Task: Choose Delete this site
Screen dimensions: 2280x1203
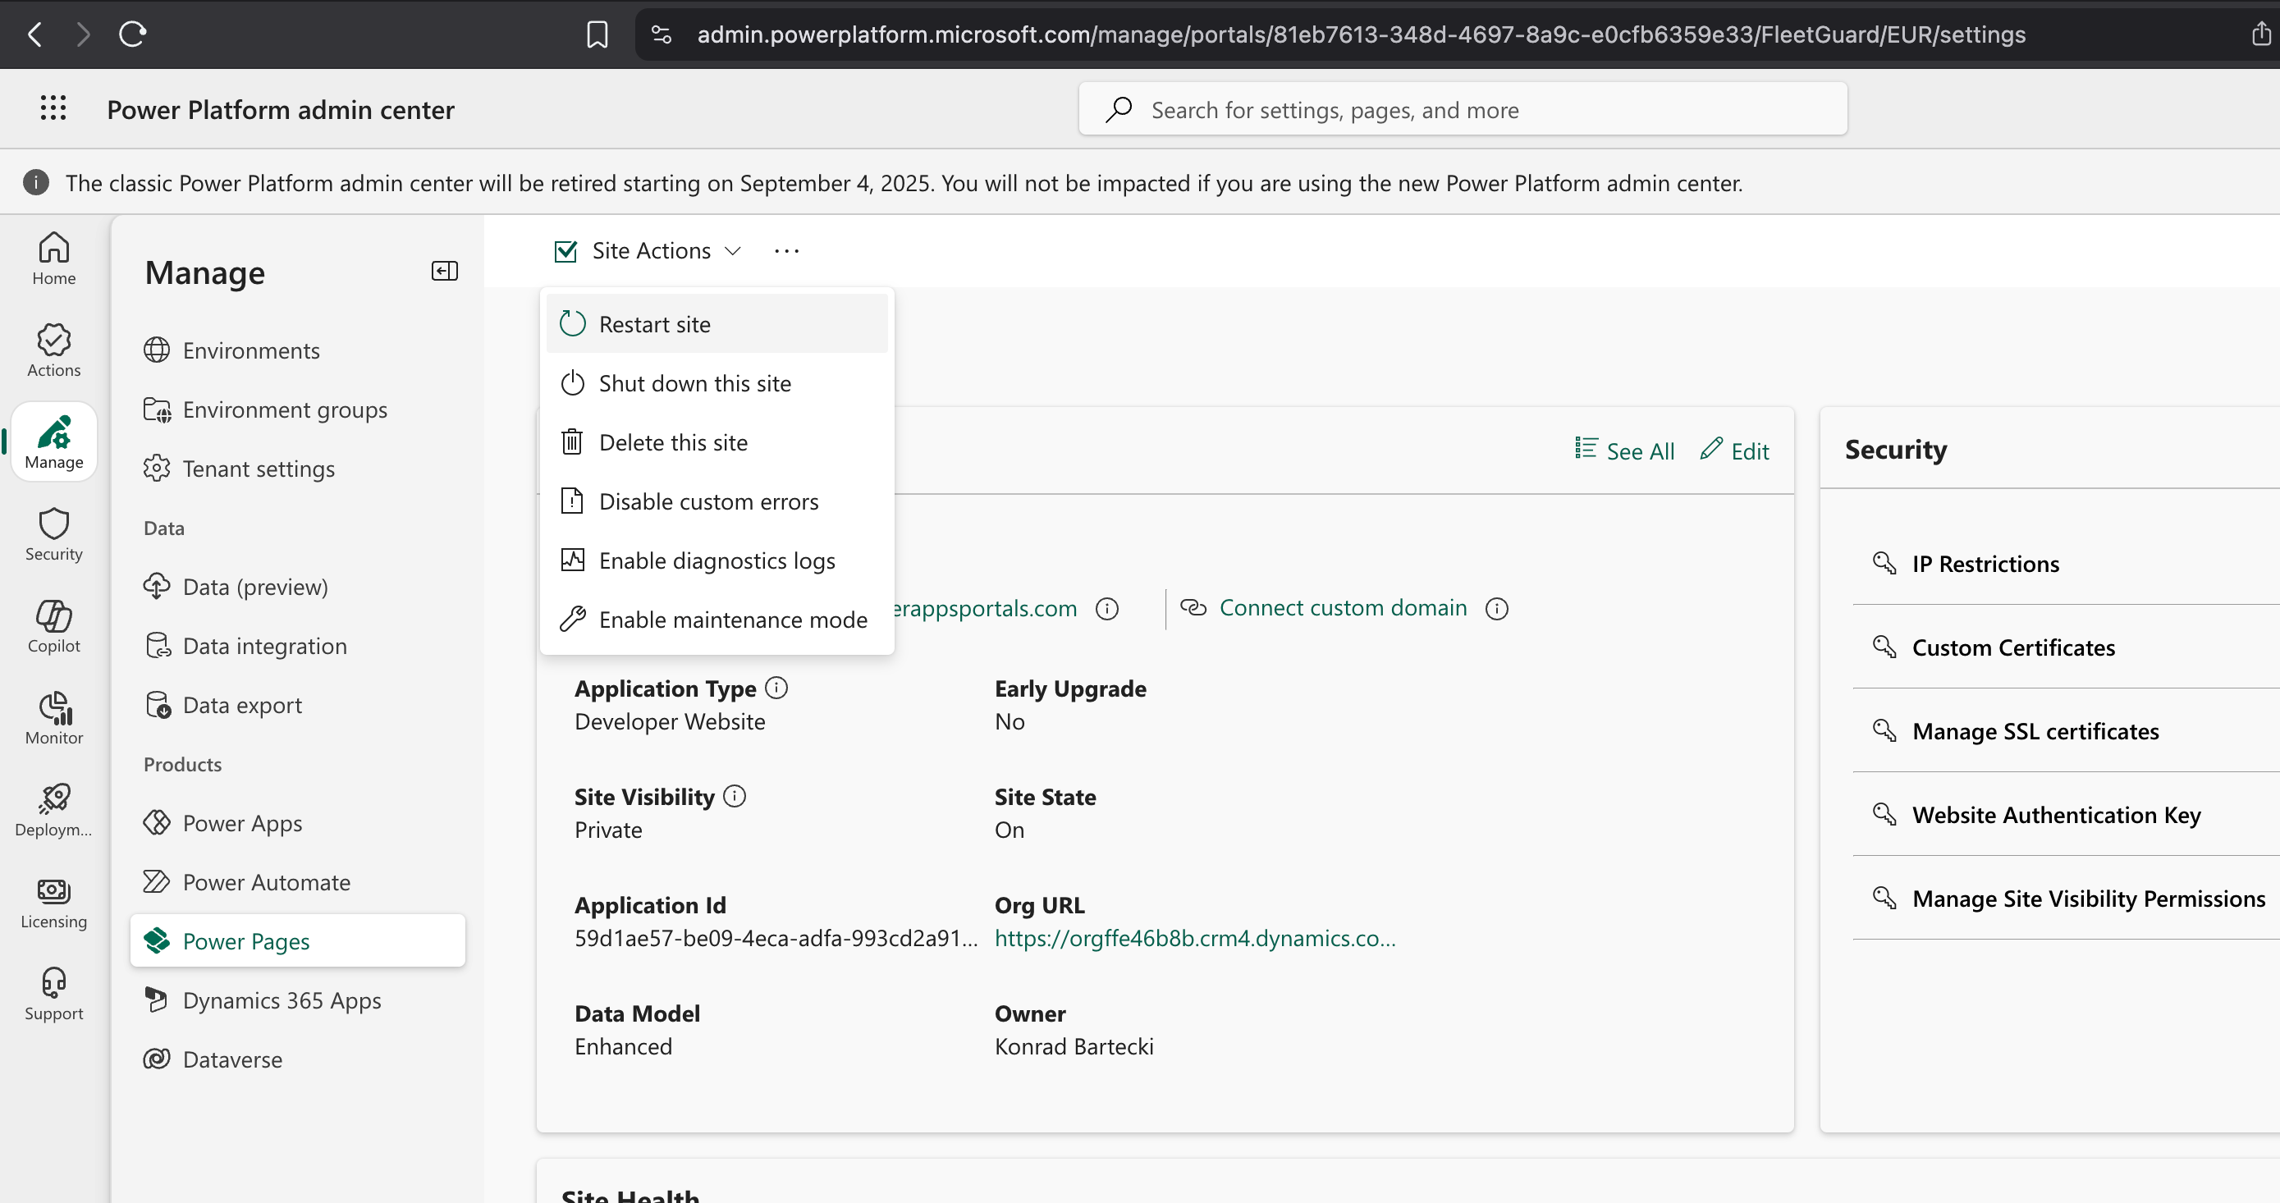Action: pyautogui.click(x=717, y=441)
